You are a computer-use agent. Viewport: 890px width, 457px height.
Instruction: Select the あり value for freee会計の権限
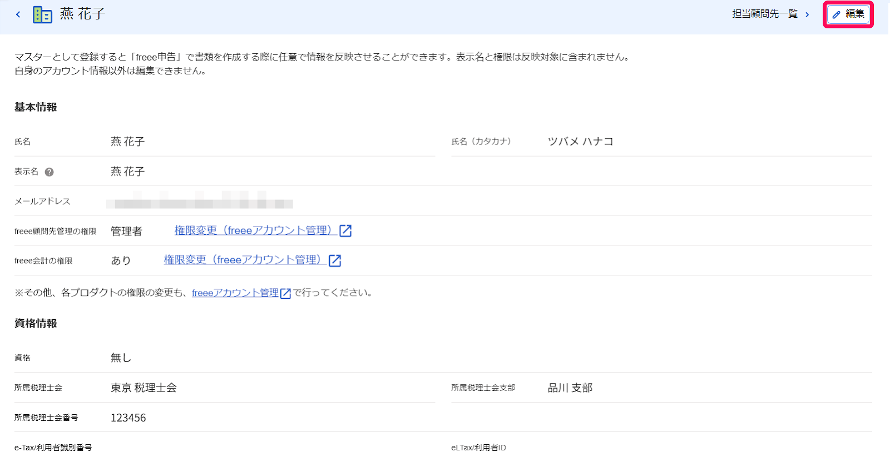(121, 260)
